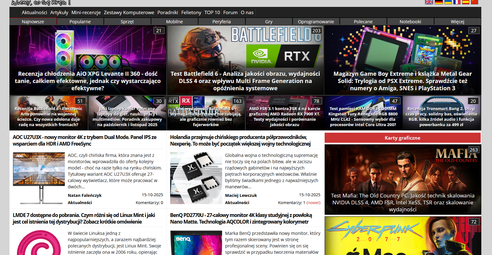Choose the French flag icon
The height and width of the screenshot is (255, 492).
tap(456, 2)
